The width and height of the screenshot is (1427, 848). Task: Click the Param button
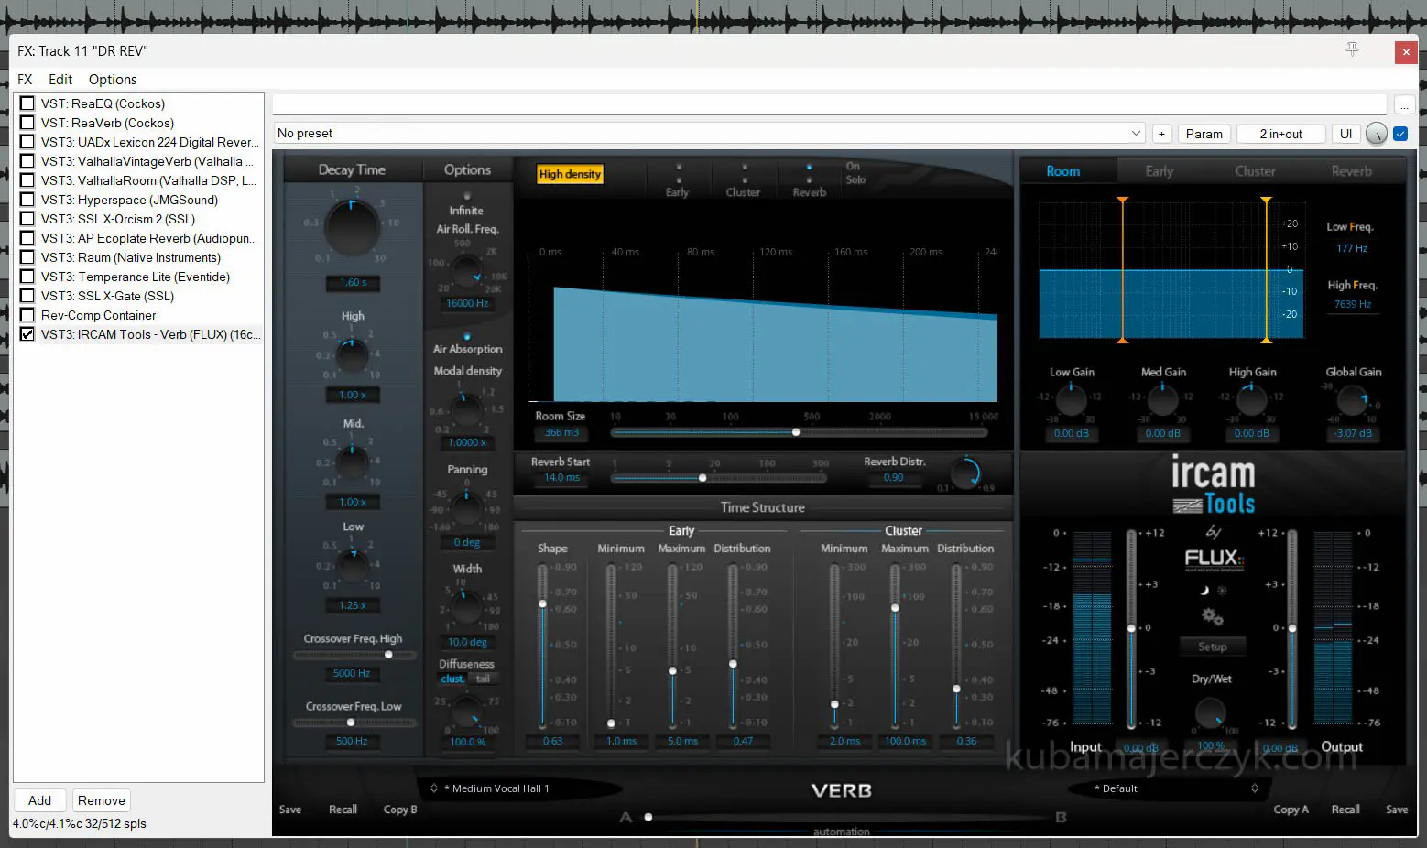pos(1204,134)
